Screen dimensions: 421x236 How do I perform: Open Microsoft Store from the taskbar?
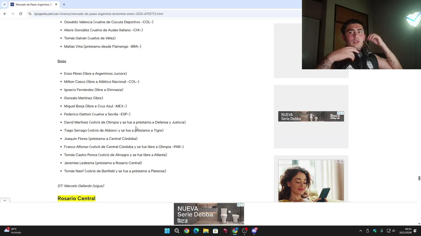[x=215, y=231]
